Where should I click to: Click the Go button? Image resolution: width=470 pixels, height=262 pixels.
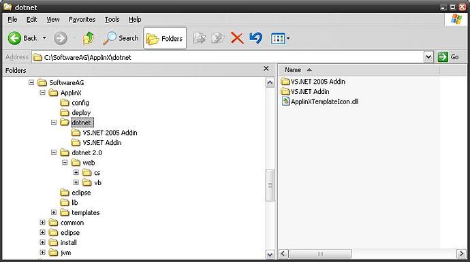pyautogui.click(x=448, y=57)
